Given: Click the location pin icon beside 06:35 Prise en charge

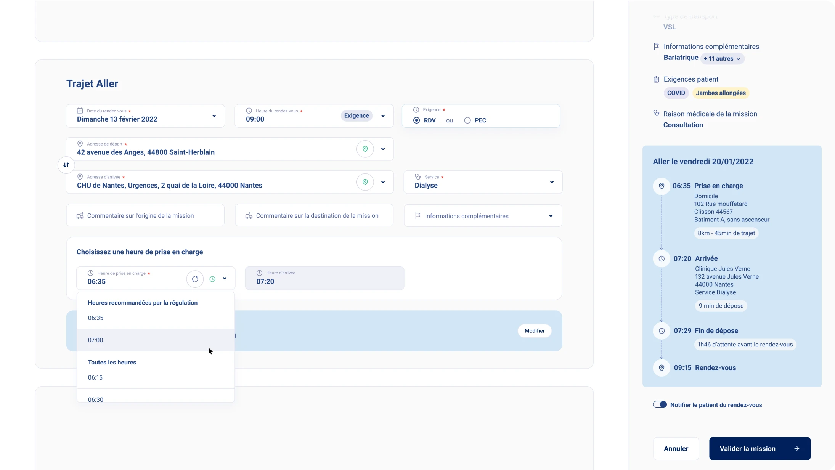Looking at the screenshot, I should point(662,186).
